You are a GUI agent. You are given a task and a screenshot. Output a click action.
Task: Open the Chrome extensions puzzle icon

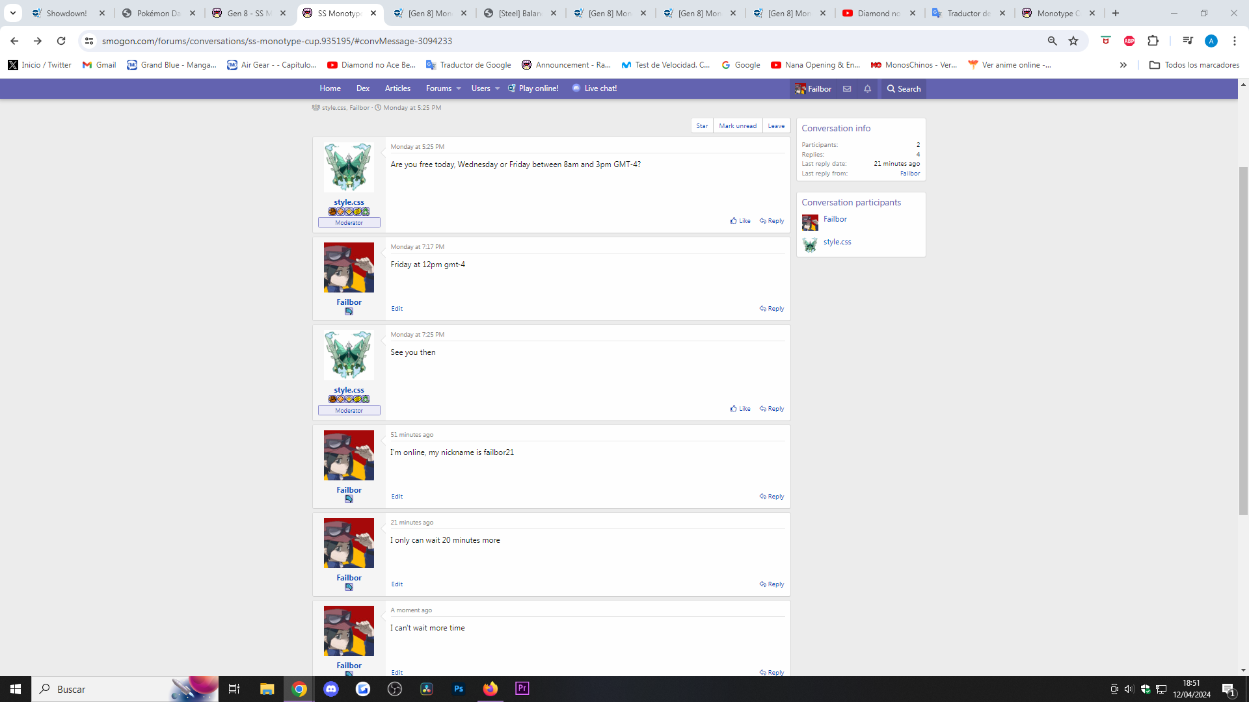click(x=1153, y=41)
